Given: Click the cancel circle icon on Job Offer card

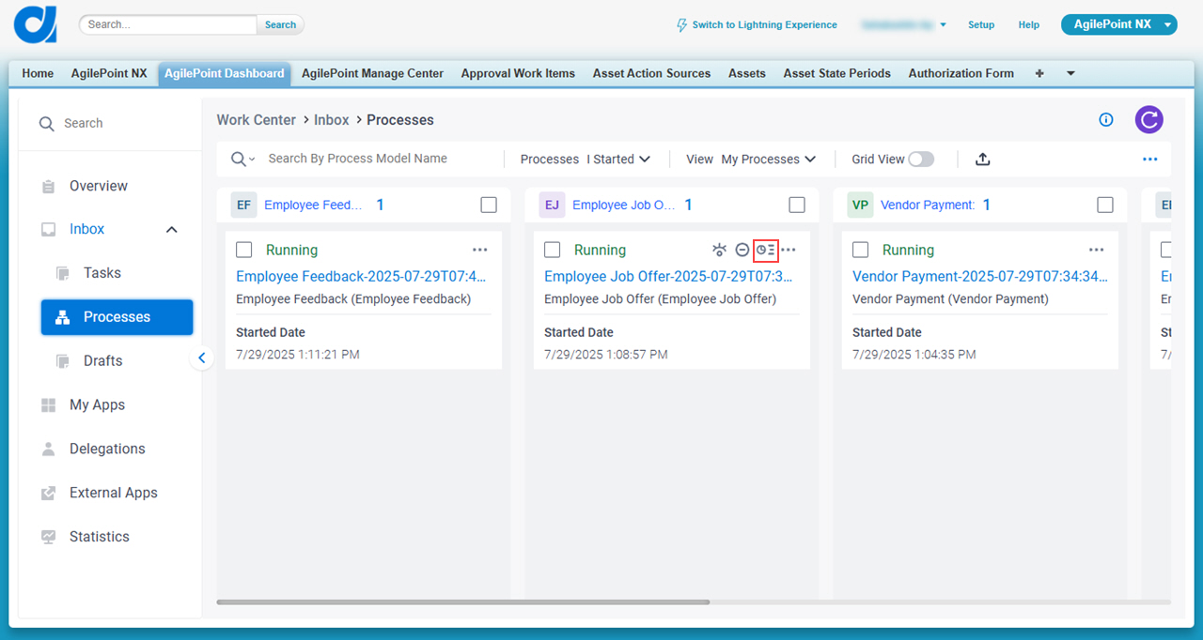Looking at the screenshot, I should 742,250.
